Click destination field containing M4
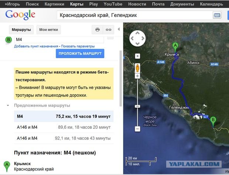 tap(59, 40)
